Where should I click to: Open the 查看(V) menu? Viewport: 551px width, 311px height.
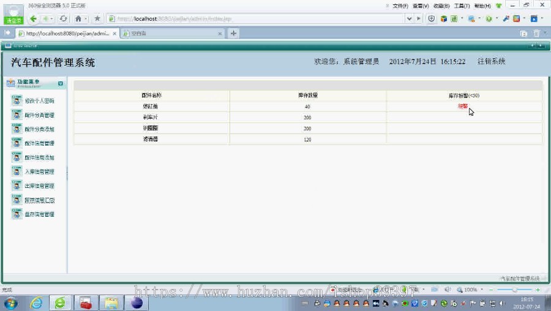[421, 6]
